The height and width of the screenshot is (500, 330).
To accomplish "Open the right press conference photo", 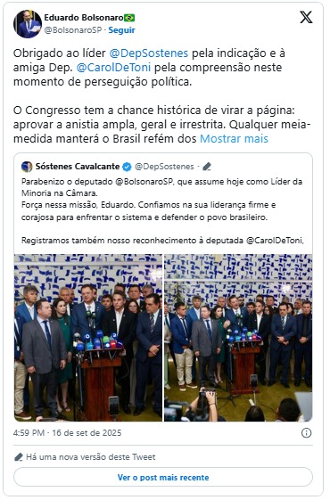I will [x=238, y=338].
